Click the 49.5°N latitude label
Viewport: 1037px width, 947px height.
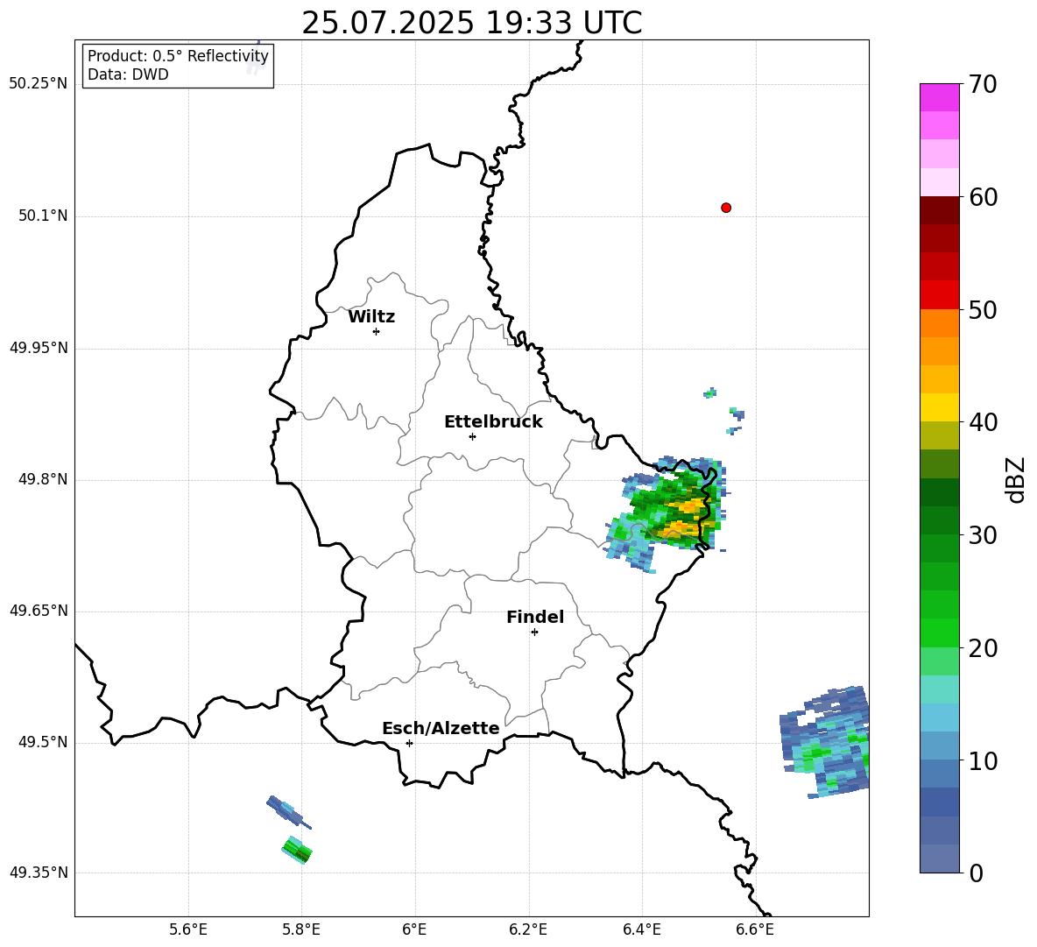[43, 742]
